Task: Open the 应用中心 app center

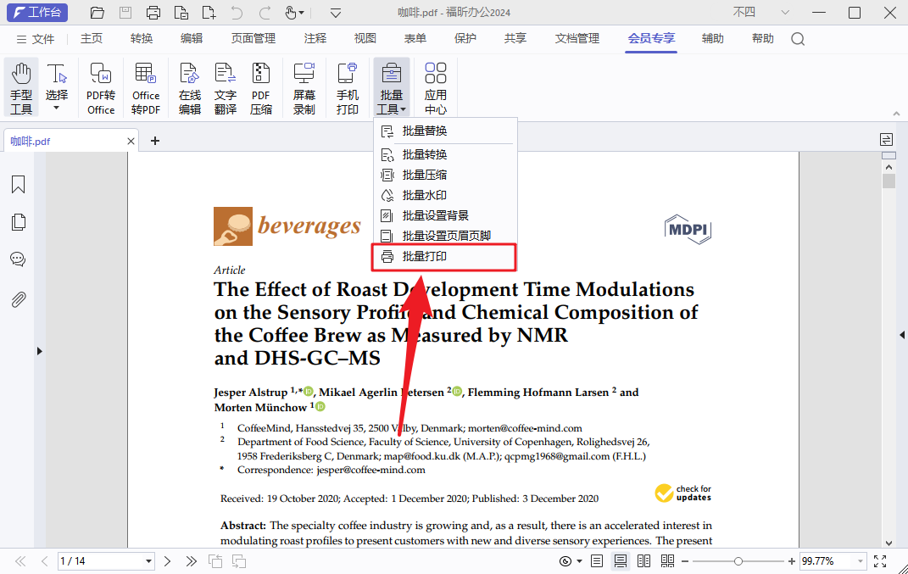Action: [x=436, y=88]
